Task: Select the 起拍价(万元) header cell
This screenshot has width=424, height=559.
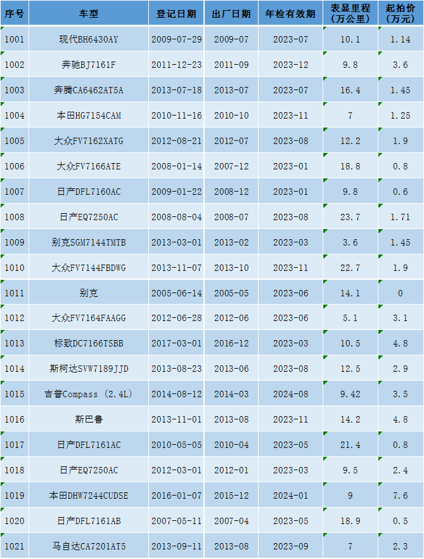Action: tap(401, 13)
